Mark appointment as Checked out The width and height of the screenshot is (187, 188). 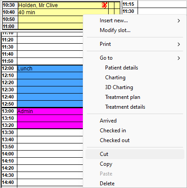pos(114,140)
